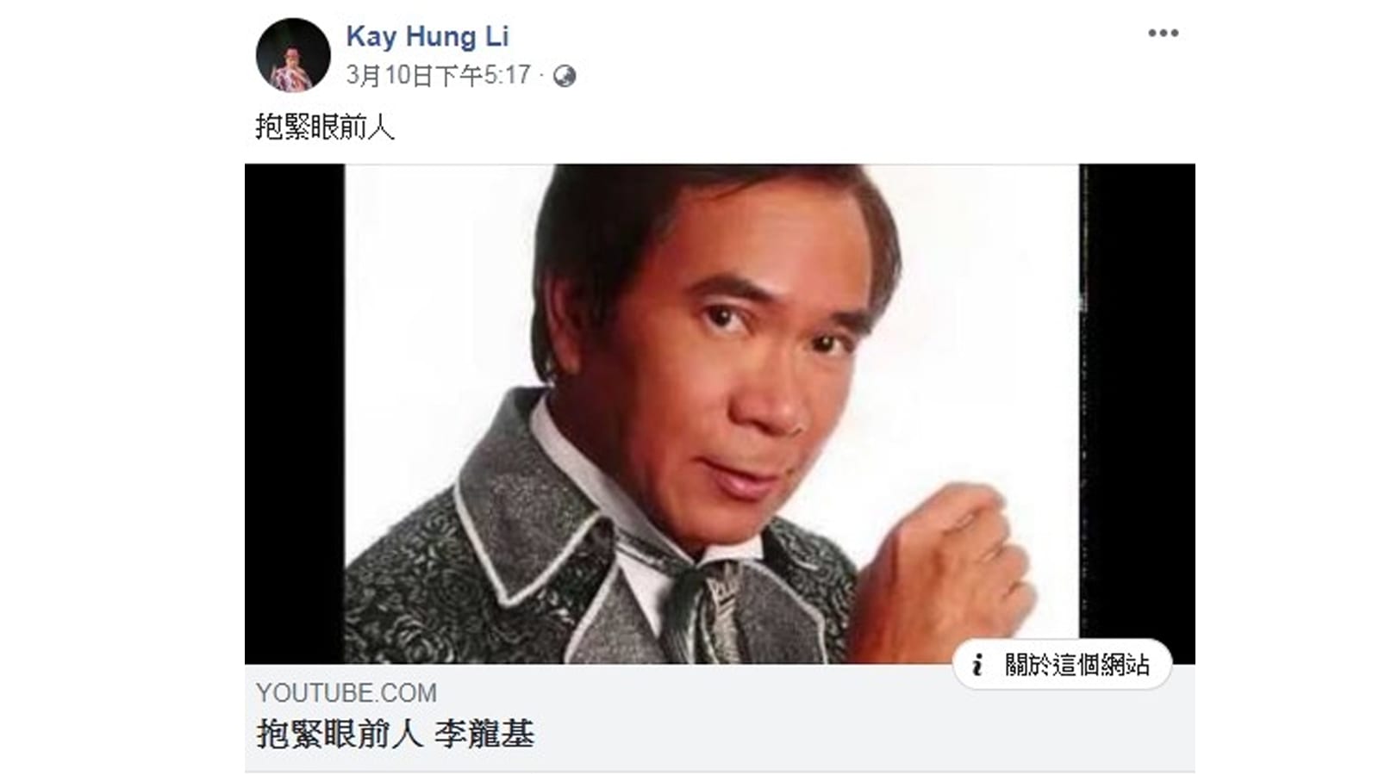
Task: Click the post caption text 抱緊眼前人
Action: click(325, 127)
